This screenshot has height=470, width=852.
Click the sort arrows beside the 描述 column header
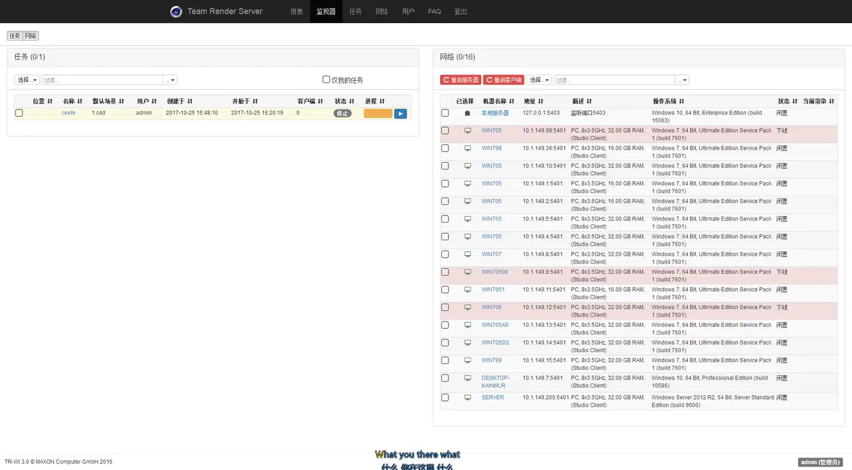coord(589,101)
